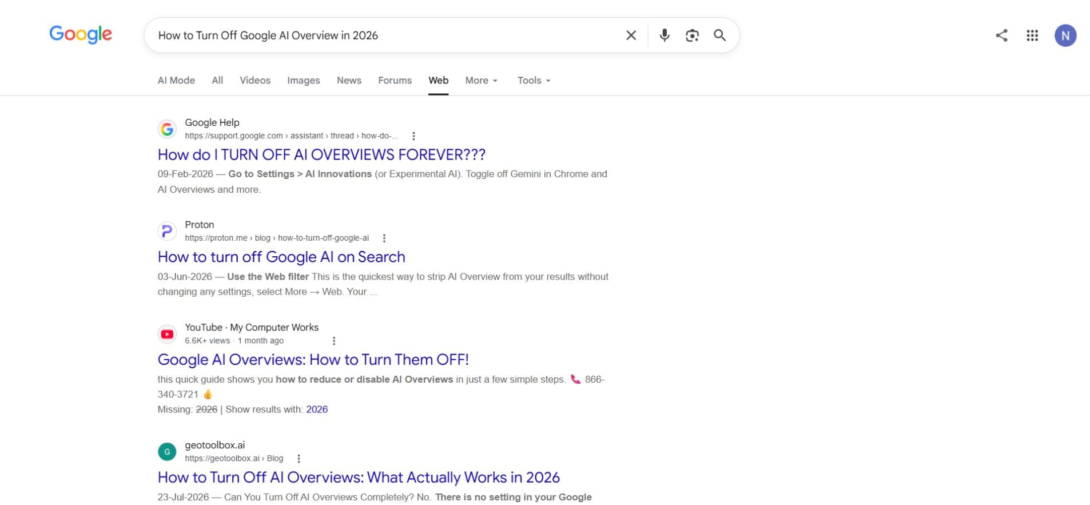Open the more options dots for the Proton result

pos(384,238)
